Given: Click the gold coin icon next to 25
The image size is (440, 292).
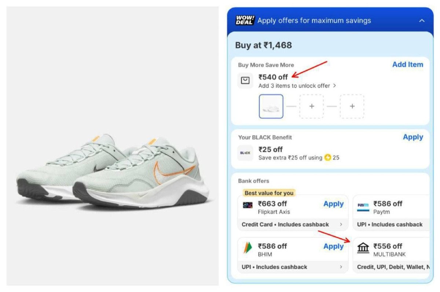Looking at the screenshot, I should pyautogui.click(x=327, y=158).
